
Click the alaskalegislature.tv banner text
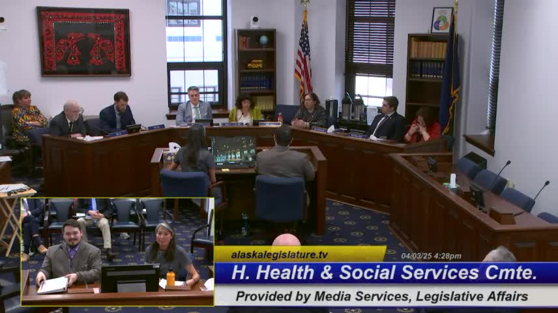280,254
